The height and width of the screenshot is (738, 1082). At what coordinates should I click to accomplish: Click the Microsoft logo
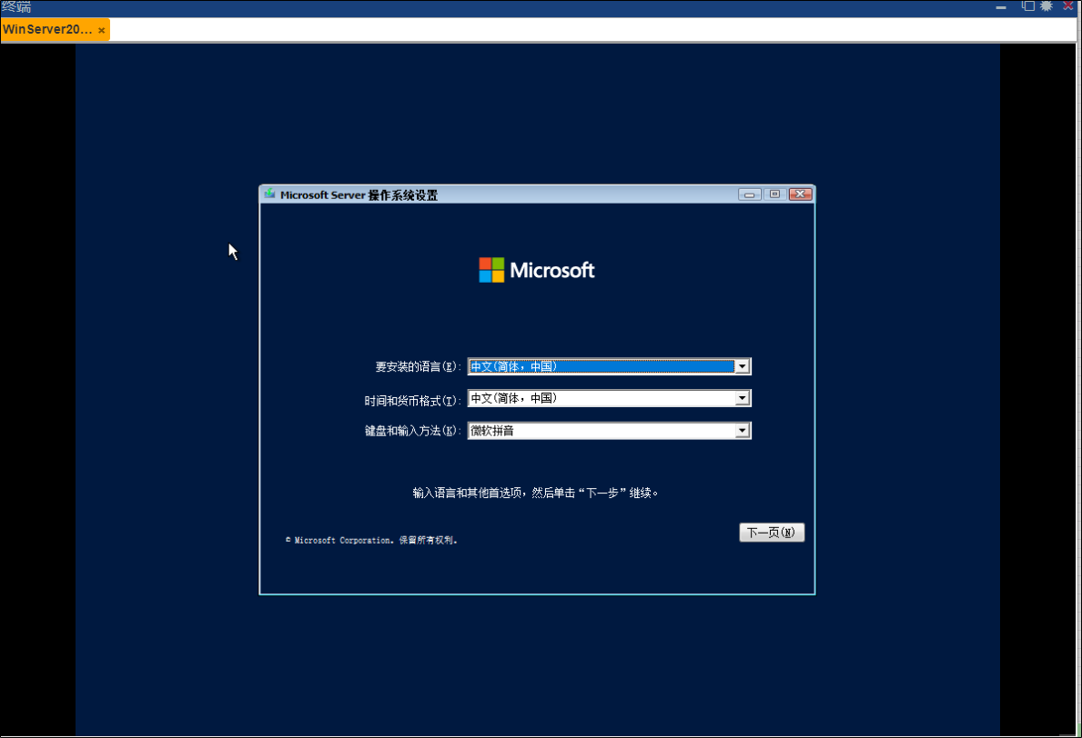[x=536, y=270]
